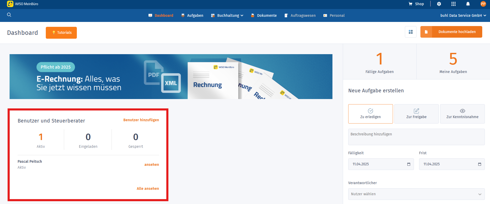Open the Personal menu item
The width and height of the screenshot is (490, 204).
pyautogui.click(x=334, y=15)
